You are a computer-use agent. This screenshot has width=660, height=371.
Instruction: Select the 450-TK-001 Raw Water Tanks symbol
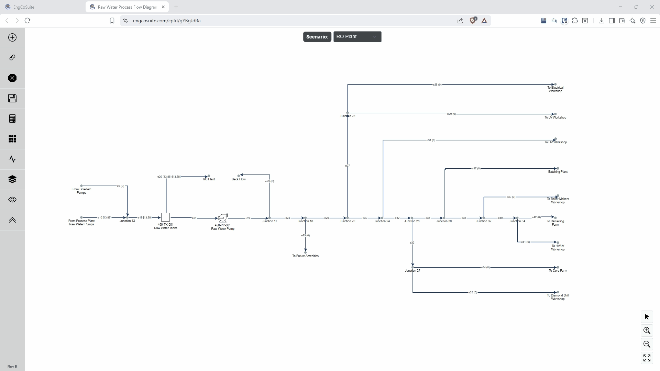click(x=165, y=217)
